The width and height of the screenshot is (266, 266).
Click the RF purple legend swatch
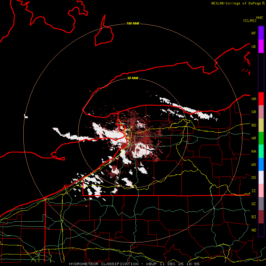pyautogui.click(x=261, y=33)
